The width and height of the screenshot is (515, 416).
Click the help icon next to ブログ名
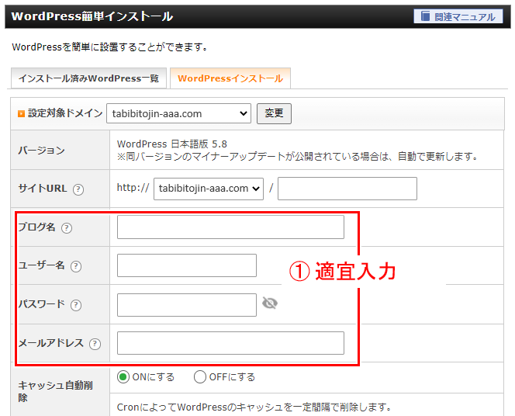(x=67, y=227)
